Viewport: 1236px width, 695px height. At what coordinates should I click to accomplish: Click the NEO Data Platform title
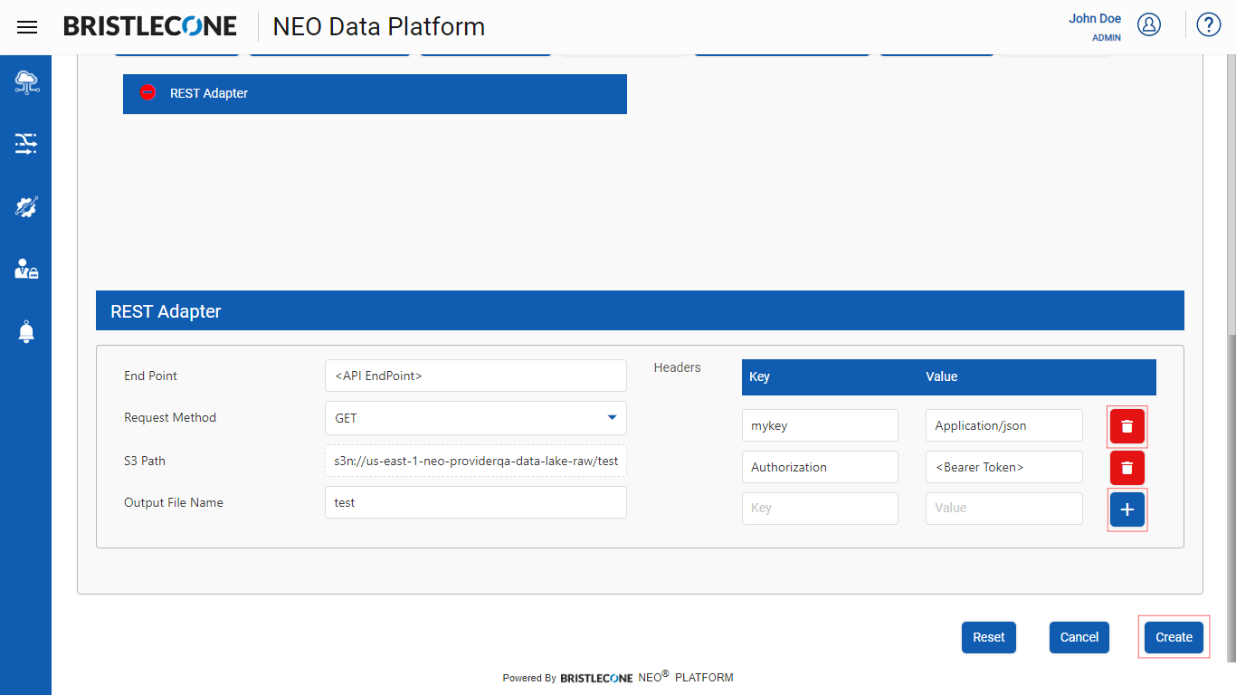click(x=379, y=26)
